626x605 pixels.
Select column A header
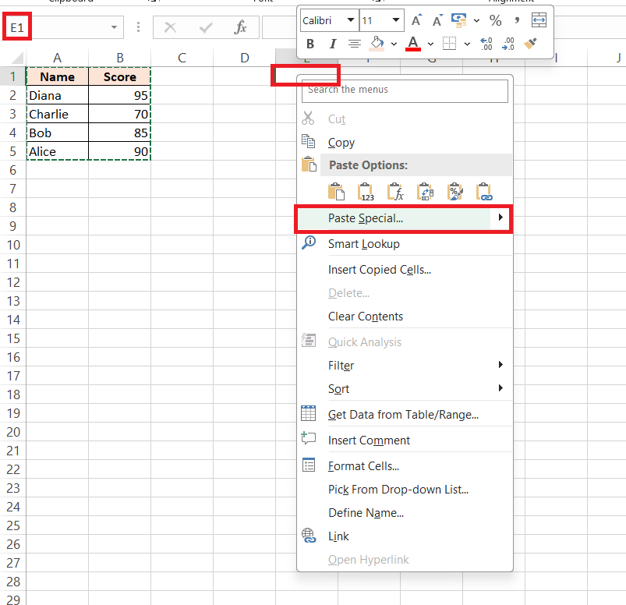click(x=57, y=58)
